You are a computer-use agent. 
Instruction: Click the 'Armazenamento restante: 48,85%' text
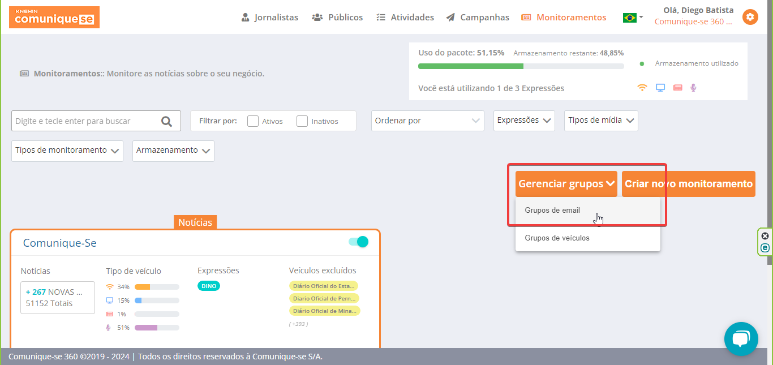click(569, 53)
